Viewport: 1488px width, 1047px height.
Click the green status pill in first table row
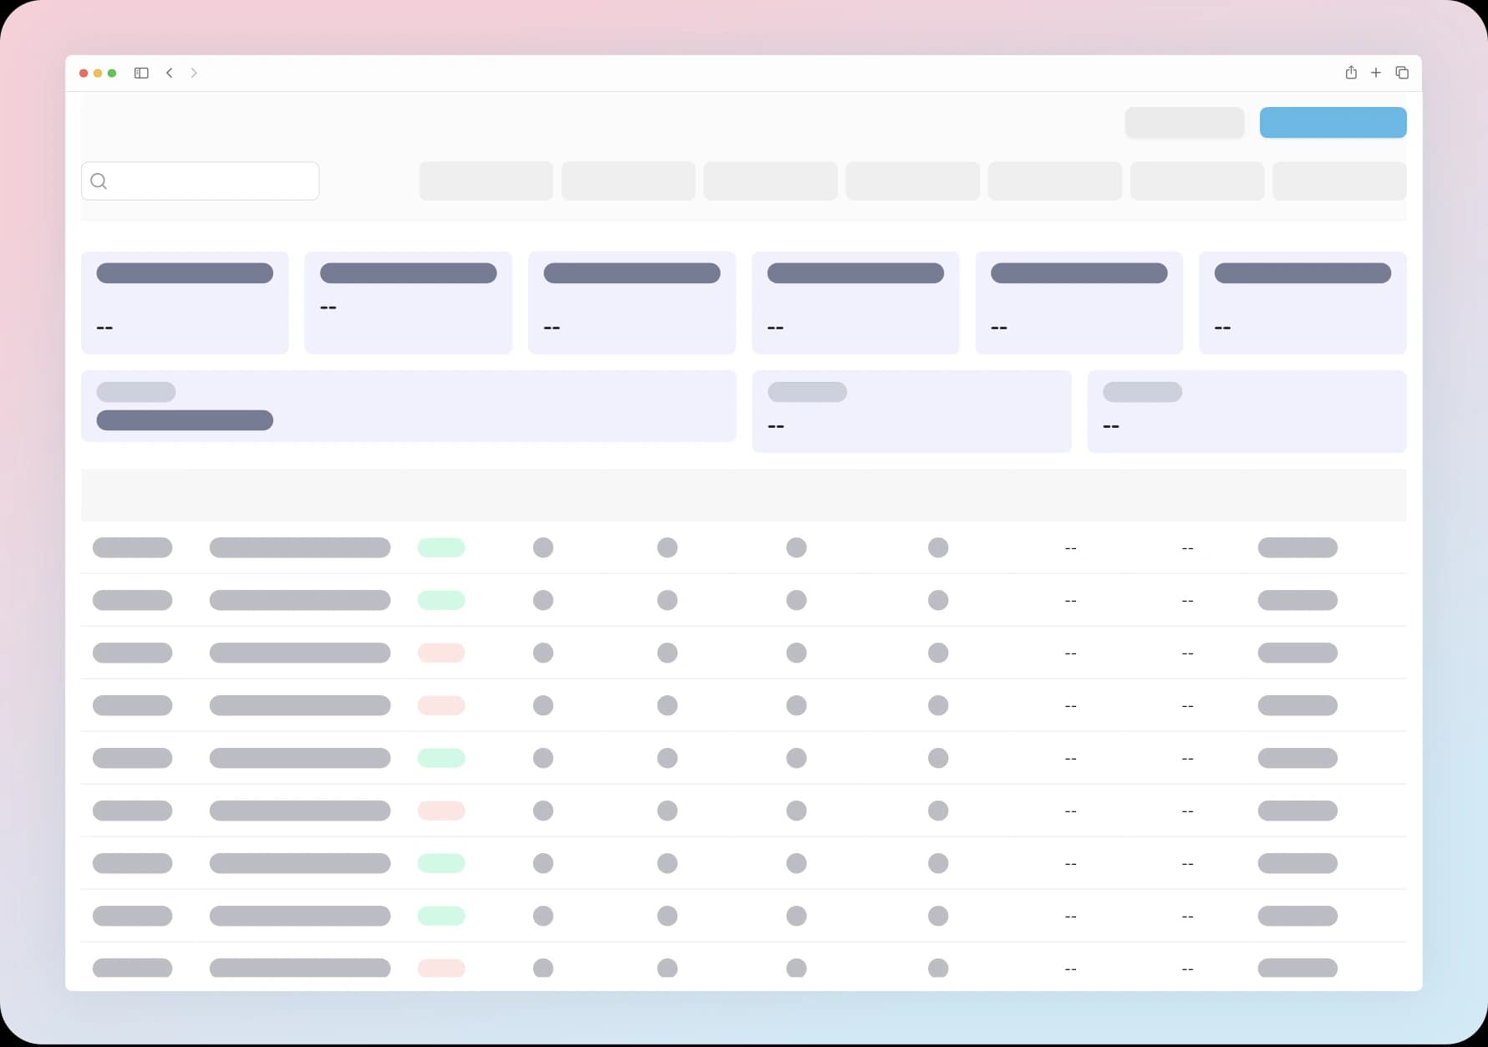click(441, 548)
